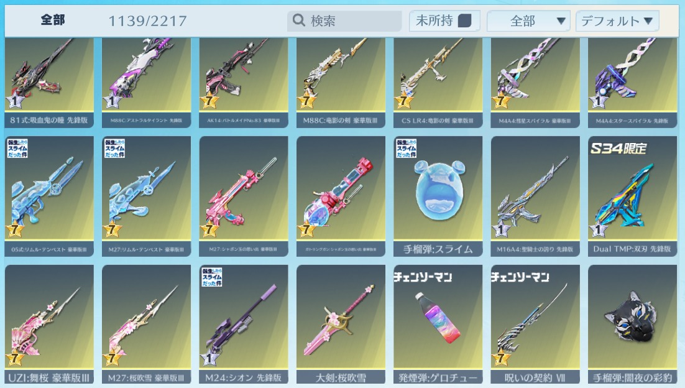Toggle the 未所持 checkbox
The height and width of the screenshot is (388, 685).
464,21
